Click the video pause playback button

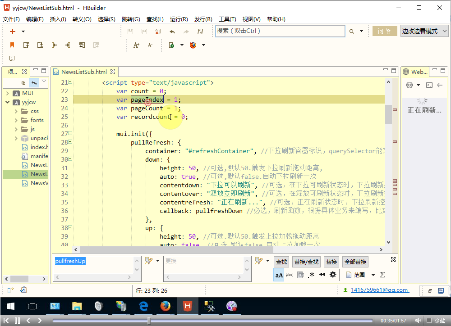coord(17,321)
